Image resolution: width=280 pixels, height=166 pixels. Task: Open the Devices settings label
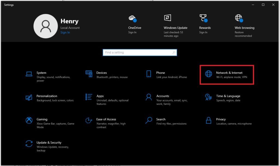click(102, 73)
